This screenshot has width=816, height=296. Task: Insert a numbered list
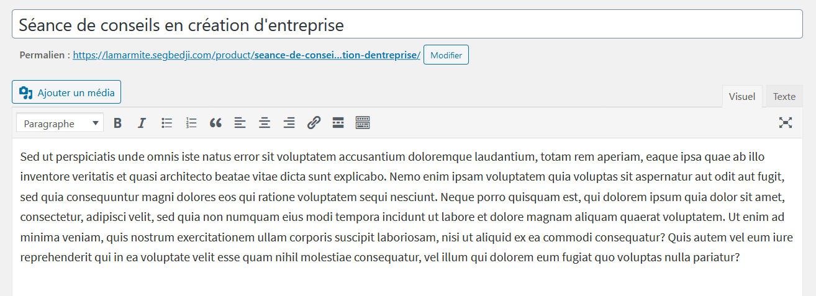pos(191,123)
